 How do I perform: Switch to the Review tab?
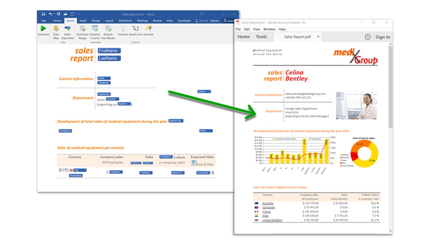[x=157, y=20]
